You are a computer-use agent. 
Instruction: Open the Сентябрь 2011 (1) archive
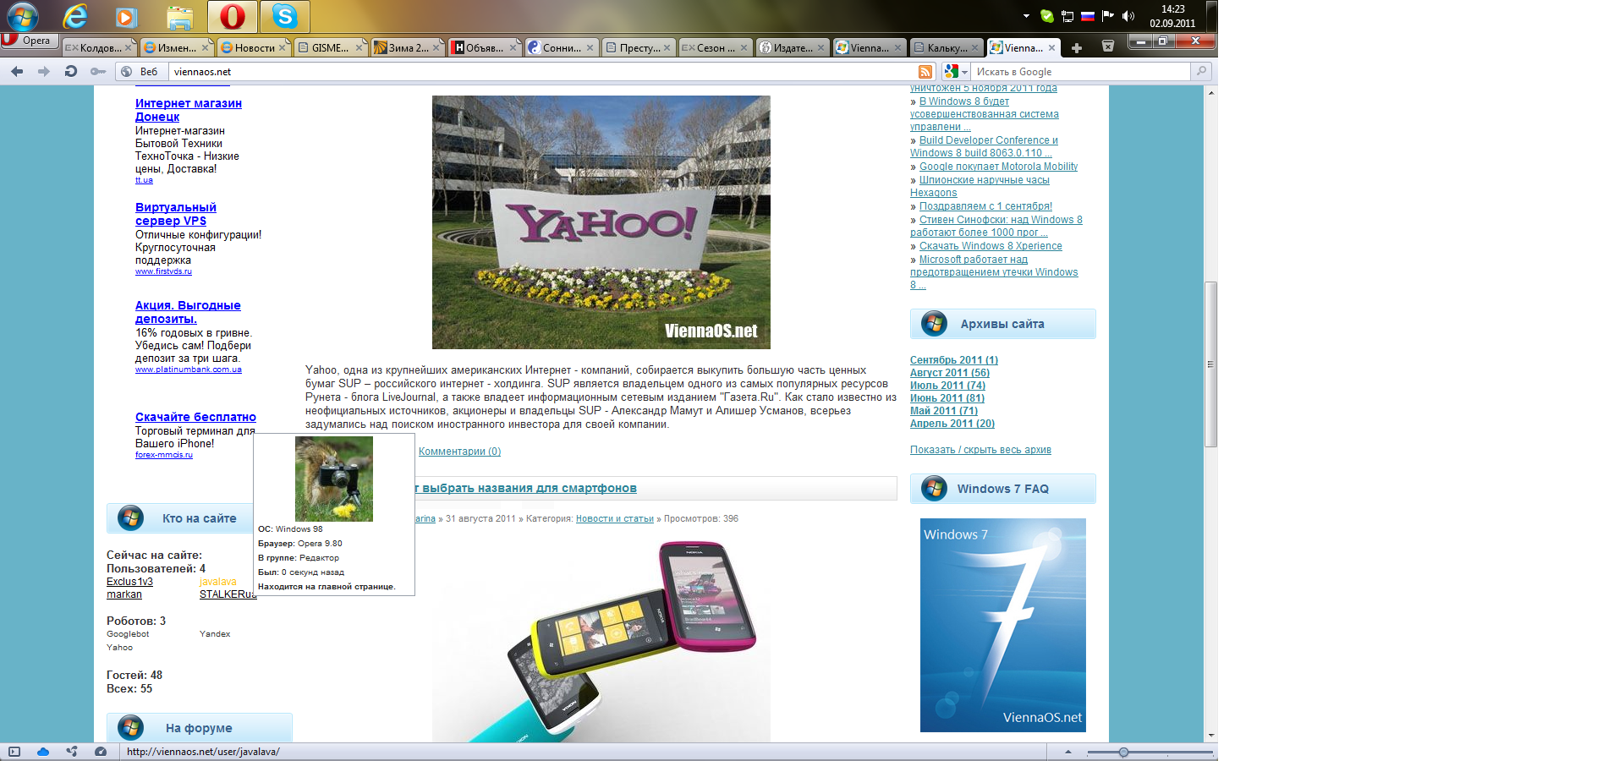[x=954, y=360]
